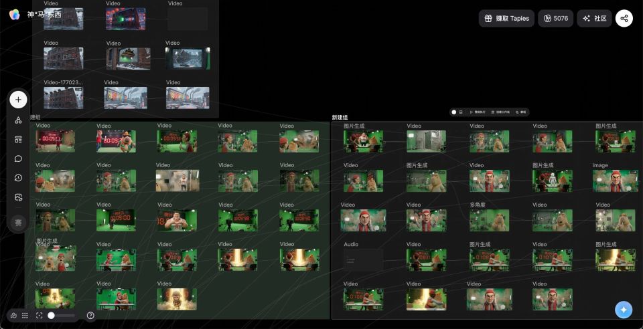This screenshot has width=643, height=329.
Task: Open the blue sparkle AI assistant button
Action: click(624, 310)
